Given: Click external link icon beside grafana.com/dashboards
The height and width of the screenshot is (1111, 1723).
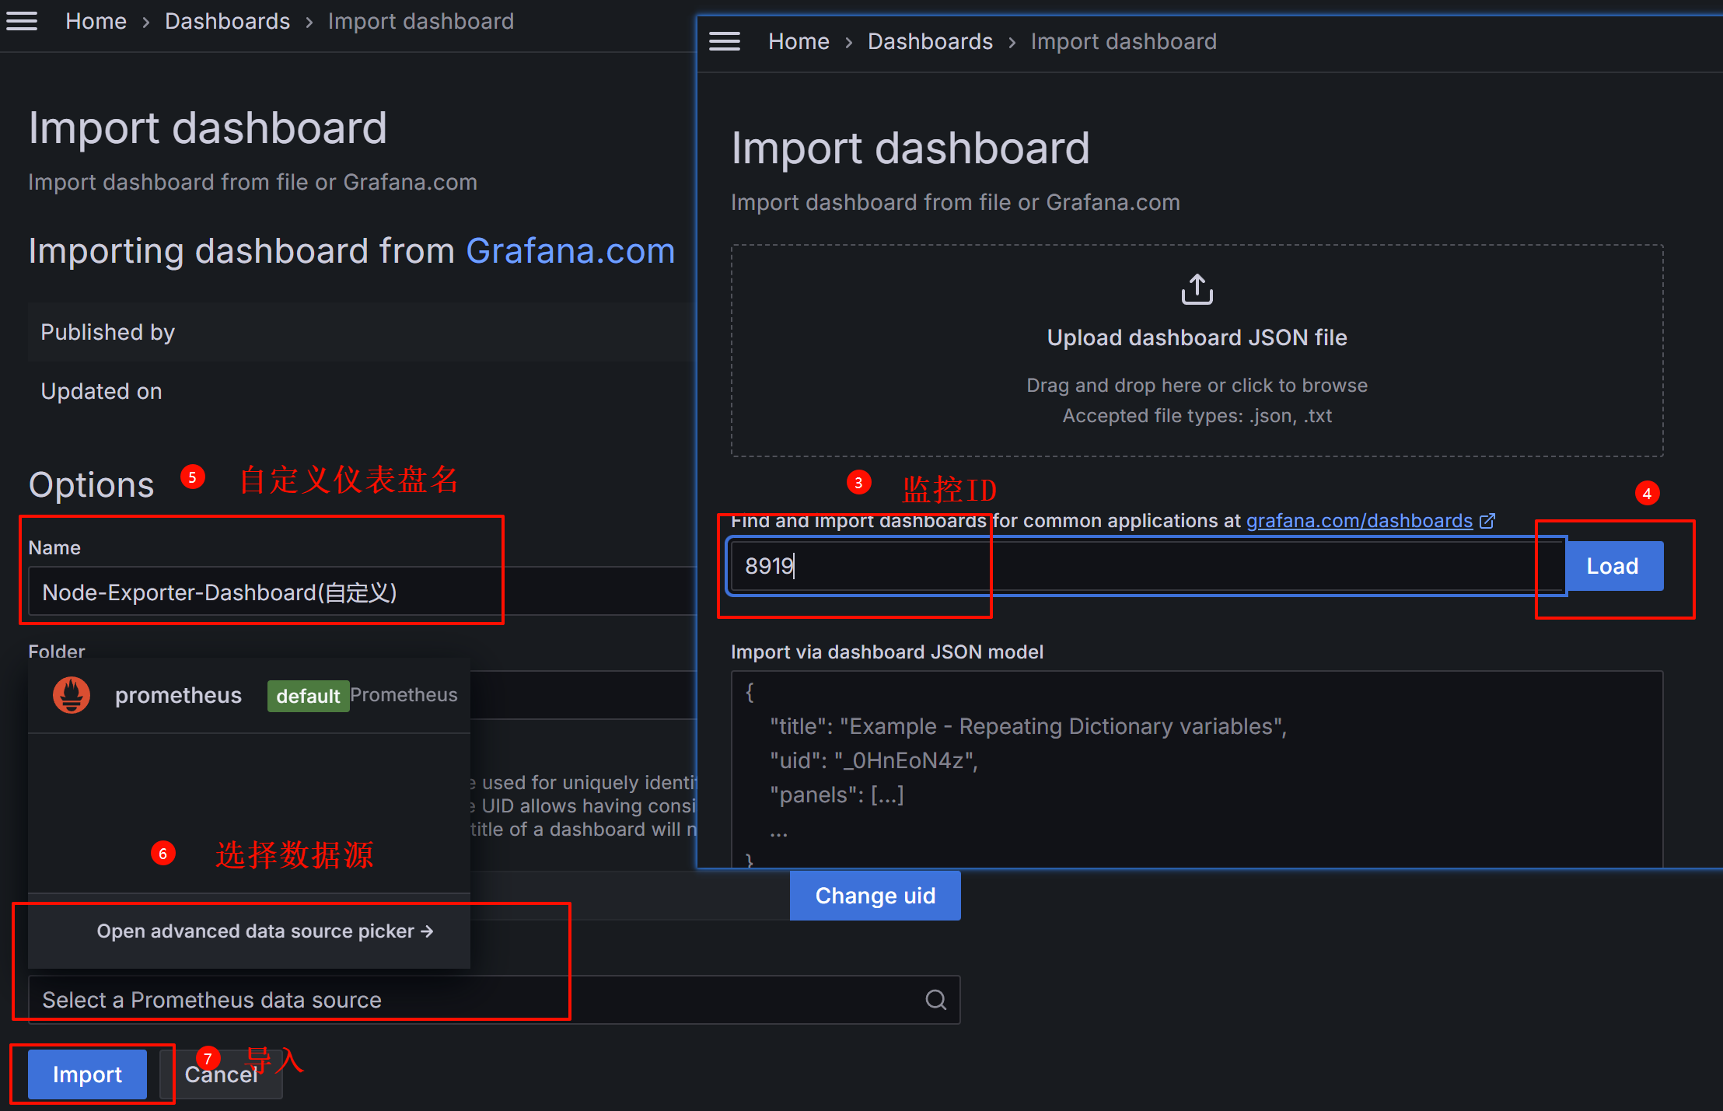Looking at the screenshot, I should [x=1487, y=521].
